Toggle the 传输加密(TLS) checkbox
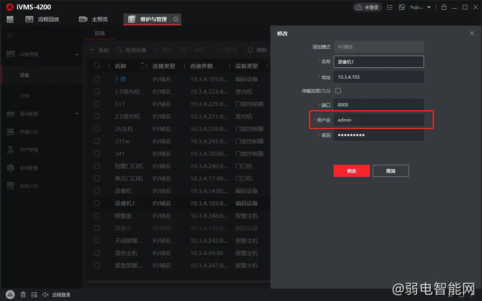This screenshot has height=301, width=482. (x=338, y=91)
